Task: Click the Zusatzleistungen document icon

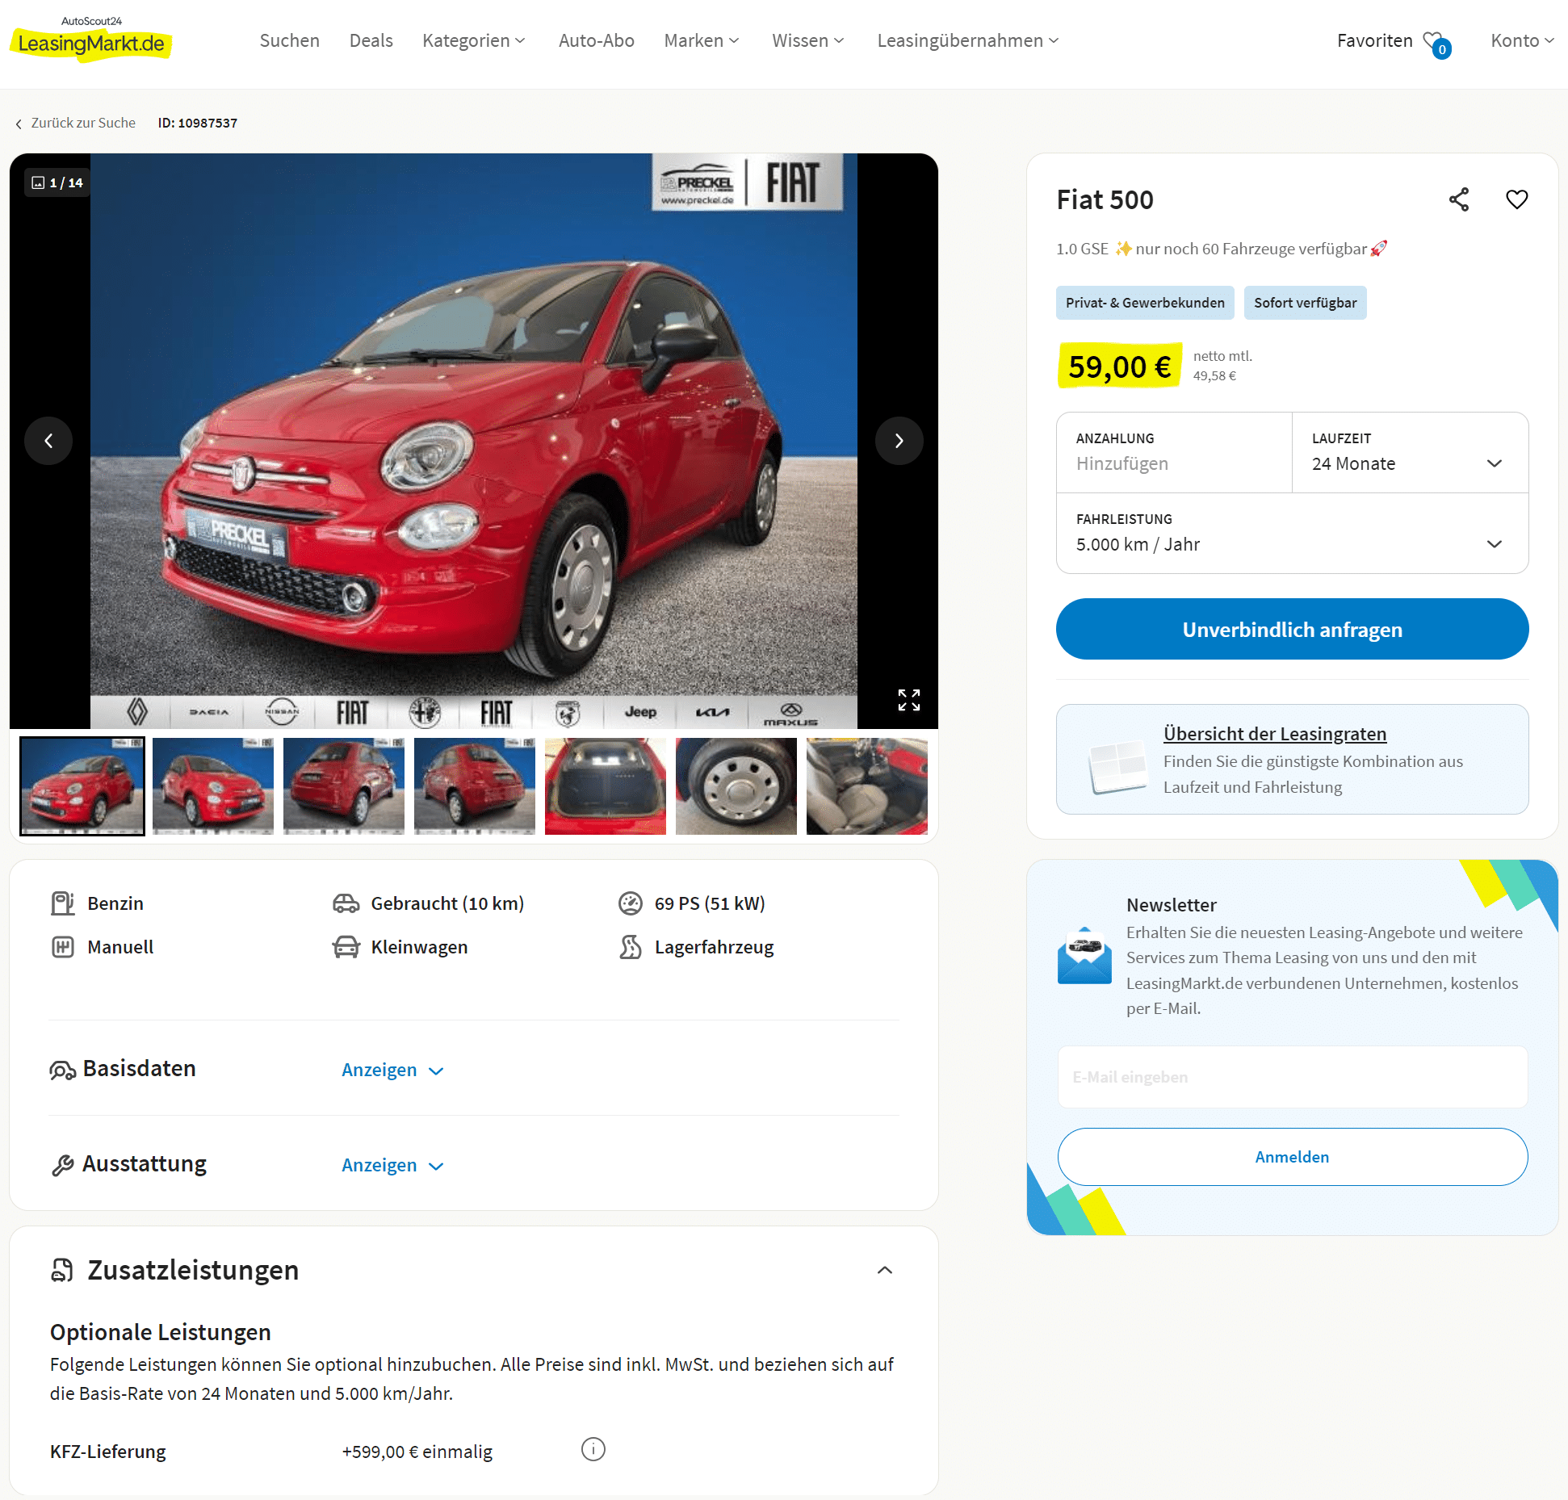Action: [62, 1270]
